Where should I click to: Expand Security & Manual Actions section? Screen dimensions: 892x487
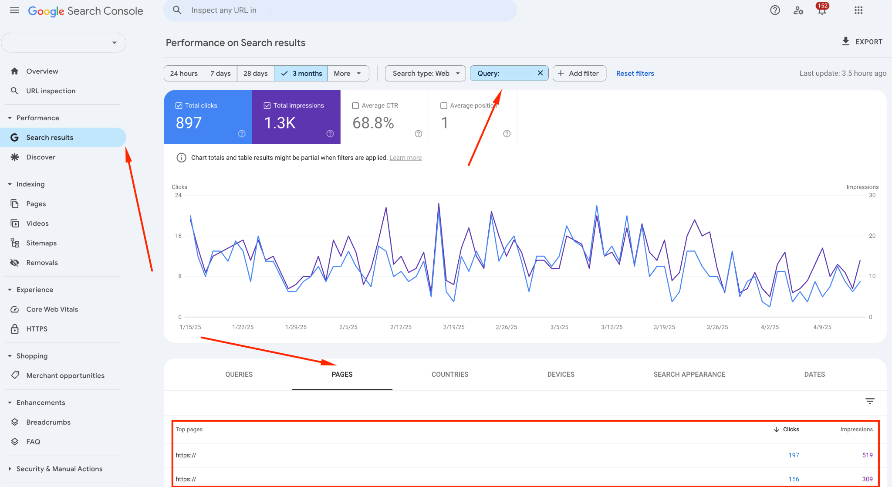pyautogui.click(x=10, y=468)
